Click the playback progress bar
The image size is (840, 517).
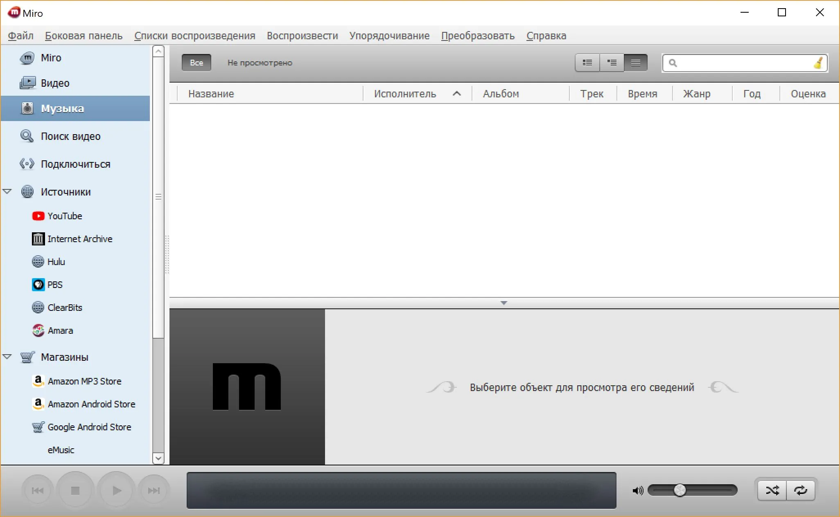pos(402,490)
